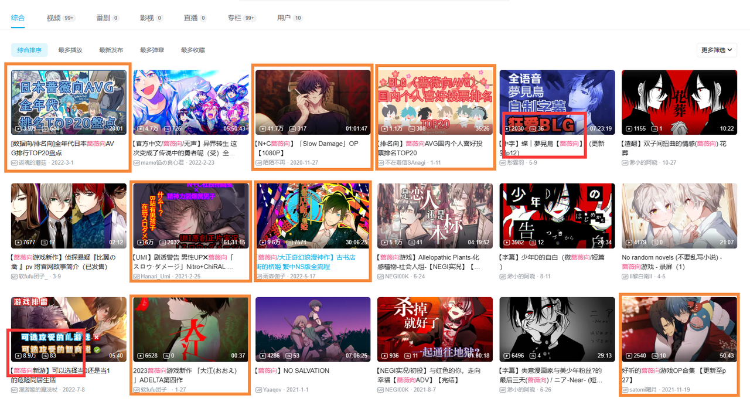Sort results by 最新发布
This screenshot has height=405, width=750.
[x=111, y=50]
